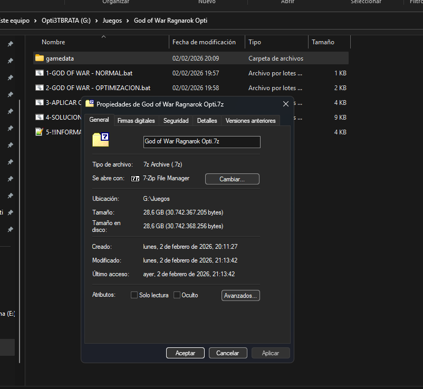Click the 02/02/2026 20:09 date cell
Viewport: 423px width, 389px height.
click(x=196, y=58)
